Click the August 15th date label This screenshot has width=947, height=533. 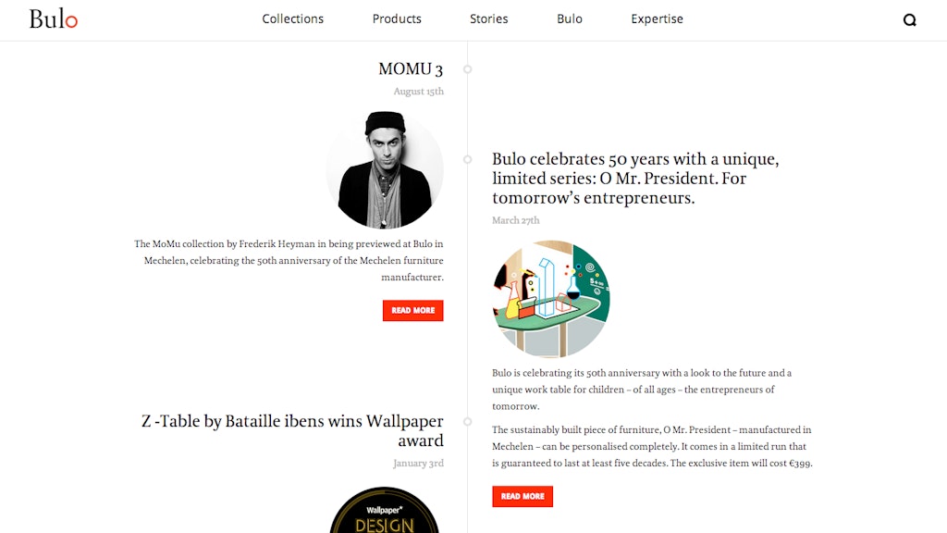[418, 92]
